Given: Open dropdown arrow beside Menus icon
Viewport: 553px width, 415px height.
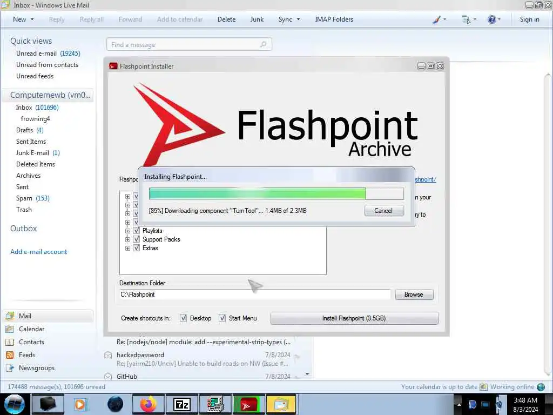Looking at the screenshot, I should coord(475,19).
